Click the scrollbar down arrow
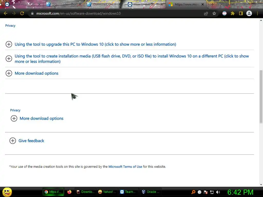 [261, 185]
